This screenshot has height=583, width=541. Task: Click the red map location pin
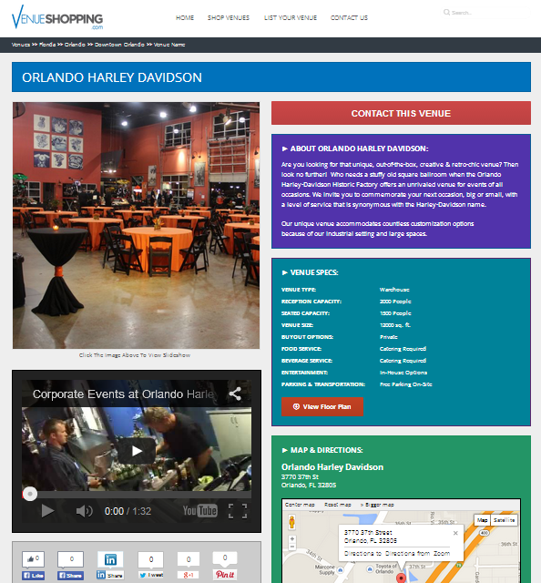[401, 578]
